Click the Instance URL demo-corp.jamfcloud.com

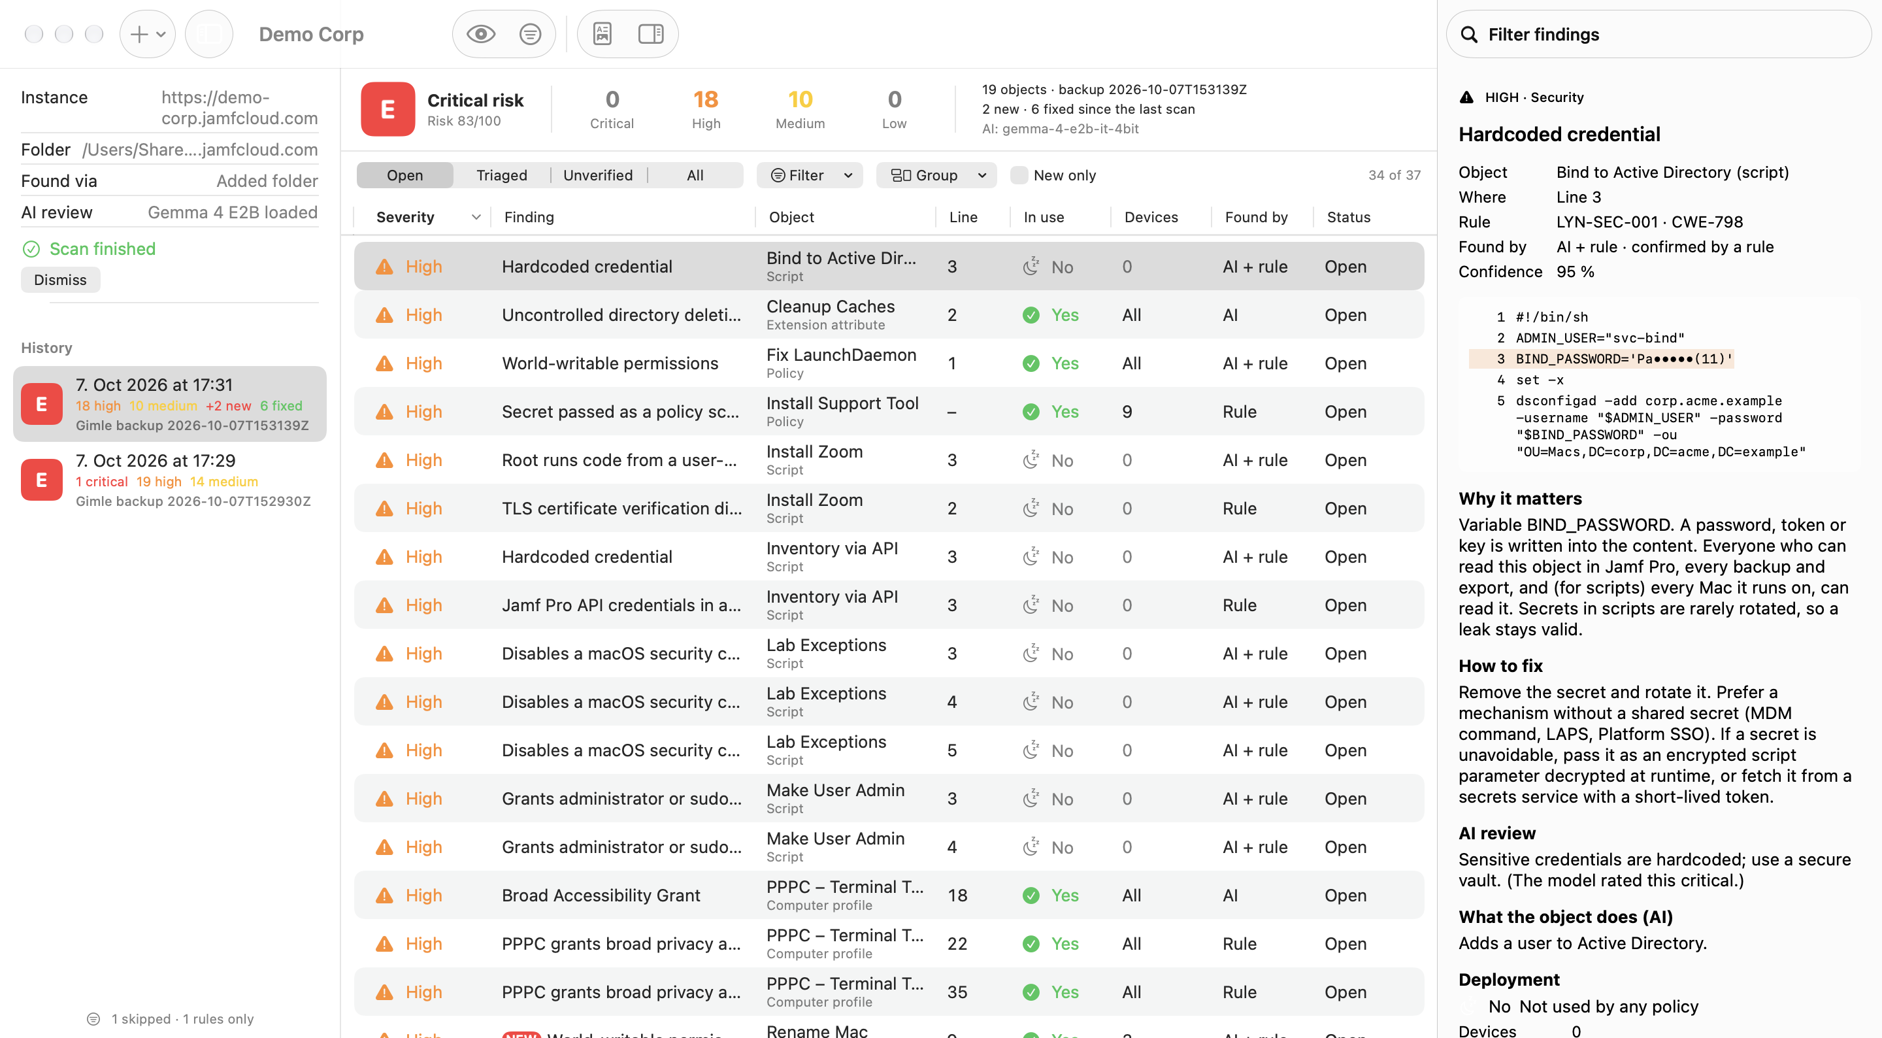coord(239,109)
